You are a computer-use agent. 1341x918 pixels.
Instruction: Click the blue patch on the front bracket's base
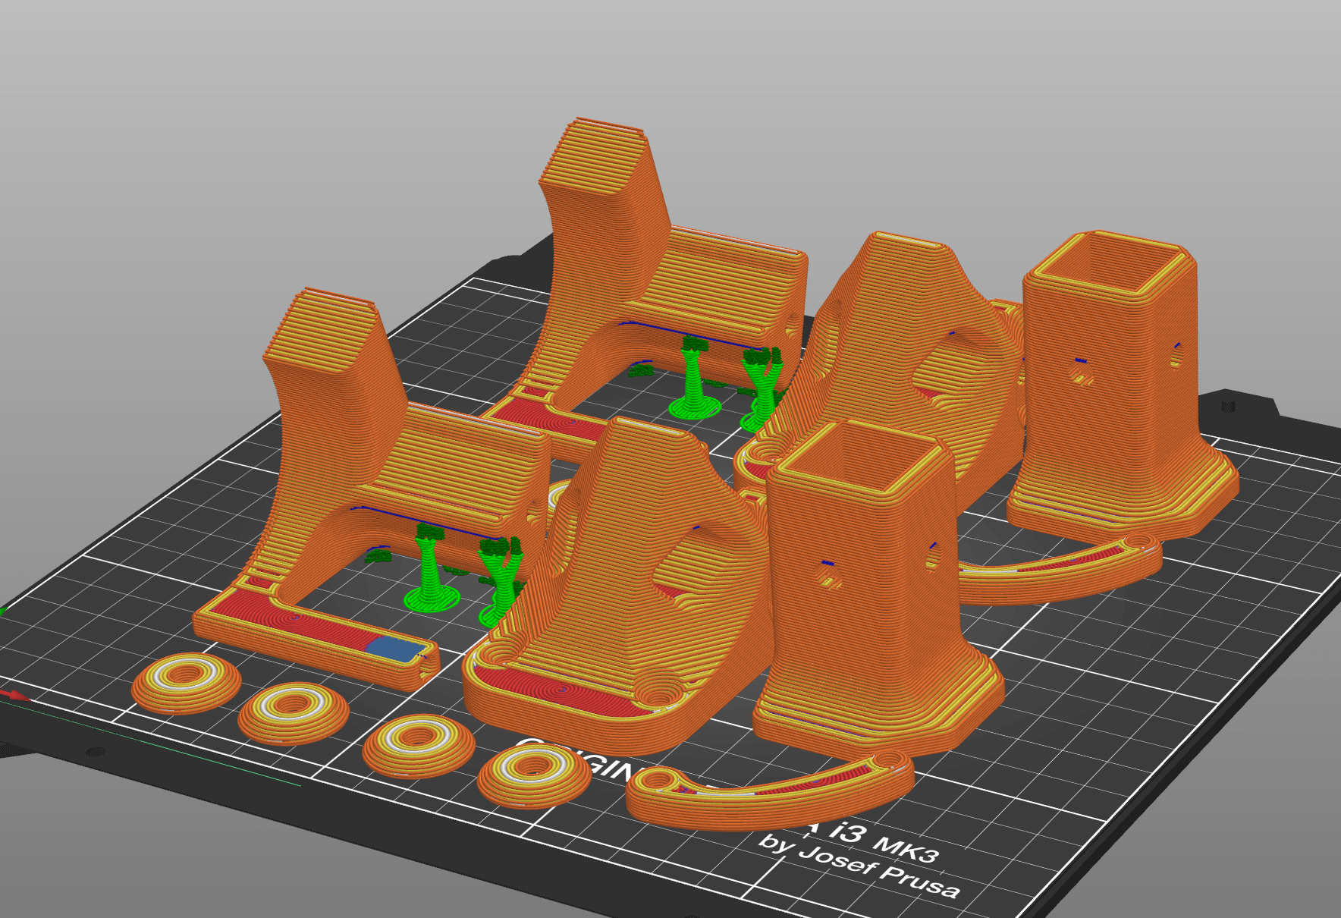tap(396, 649)
